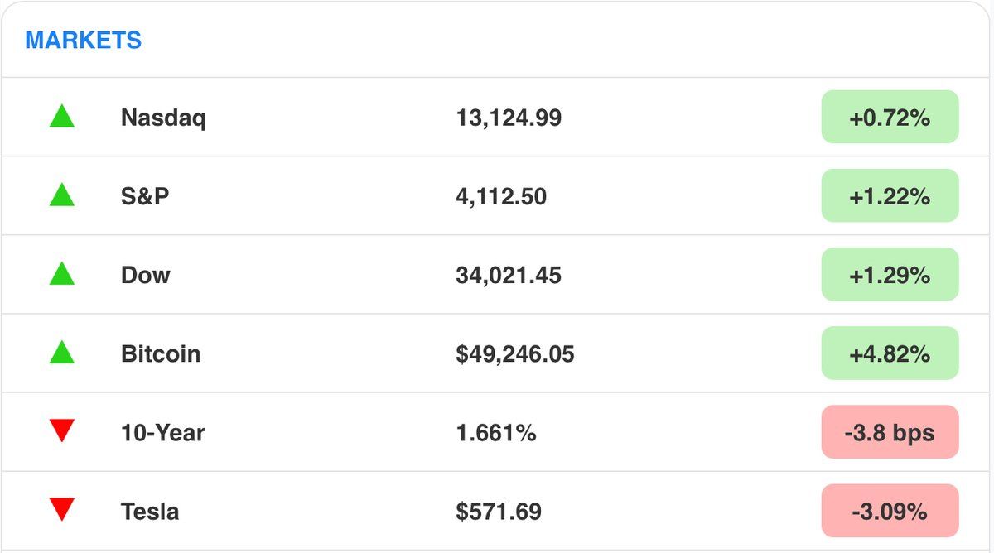Click the green up arrow beside Dow
The height and width of the screenshot is (553, 994).
(x=62, y=274)
